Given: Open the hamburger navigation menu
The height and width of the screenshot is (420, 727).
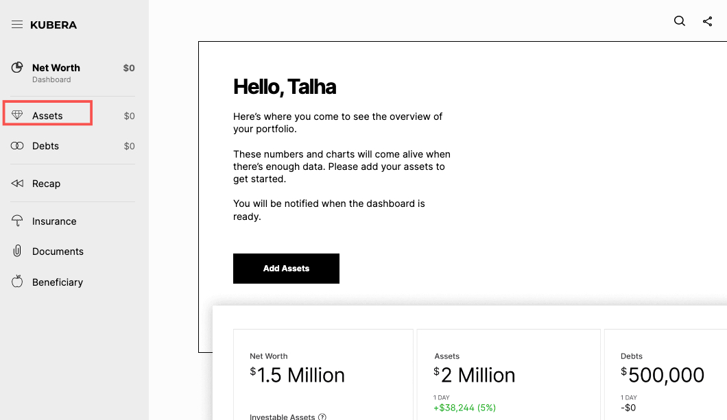Looking at the screenshot, I should [17, 24].
